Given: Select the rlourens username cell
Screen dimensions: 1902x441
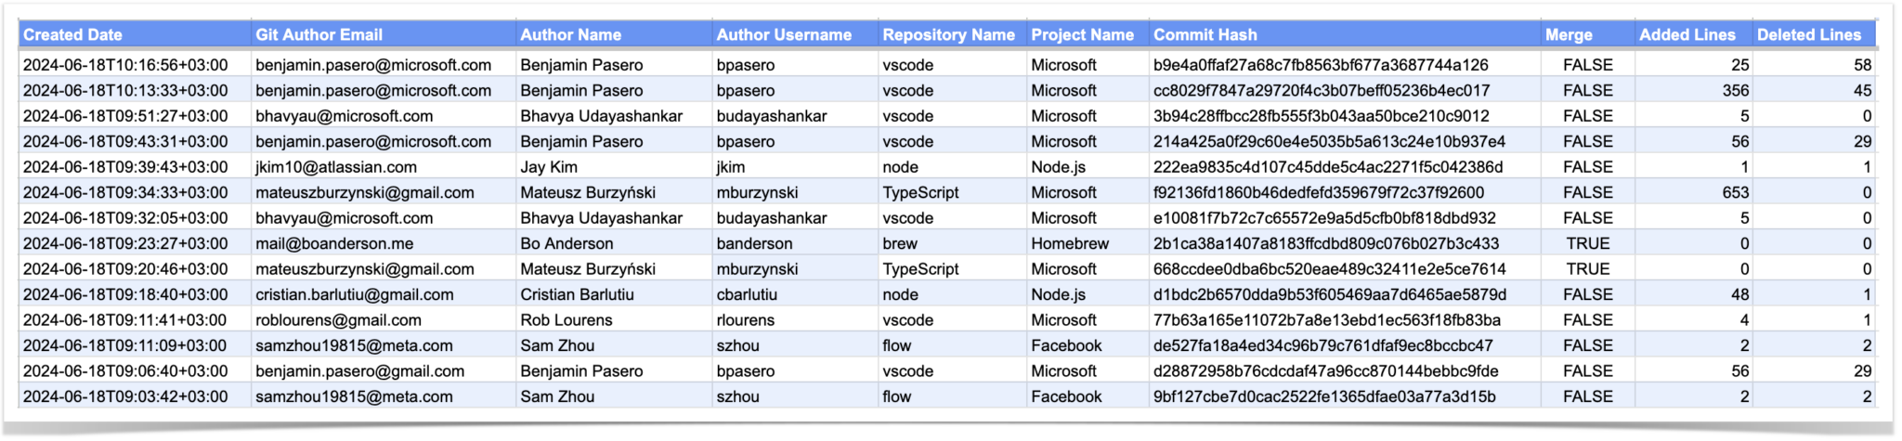Looking at the screenshot, I should [795, 319].
